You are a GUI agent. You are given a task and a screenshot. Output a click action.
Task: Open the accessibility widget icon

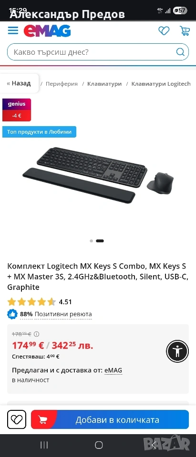177,351
